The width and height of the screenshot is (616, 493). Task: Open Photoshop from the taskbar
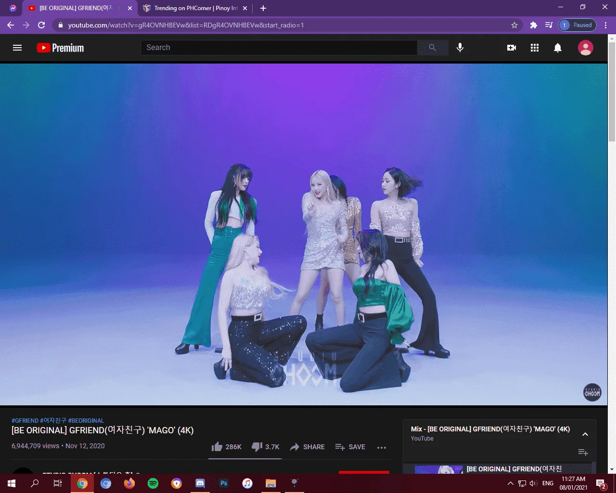pos(224,483)
